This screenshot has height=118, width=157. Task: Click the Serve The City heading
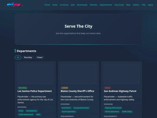coord(78,26)
